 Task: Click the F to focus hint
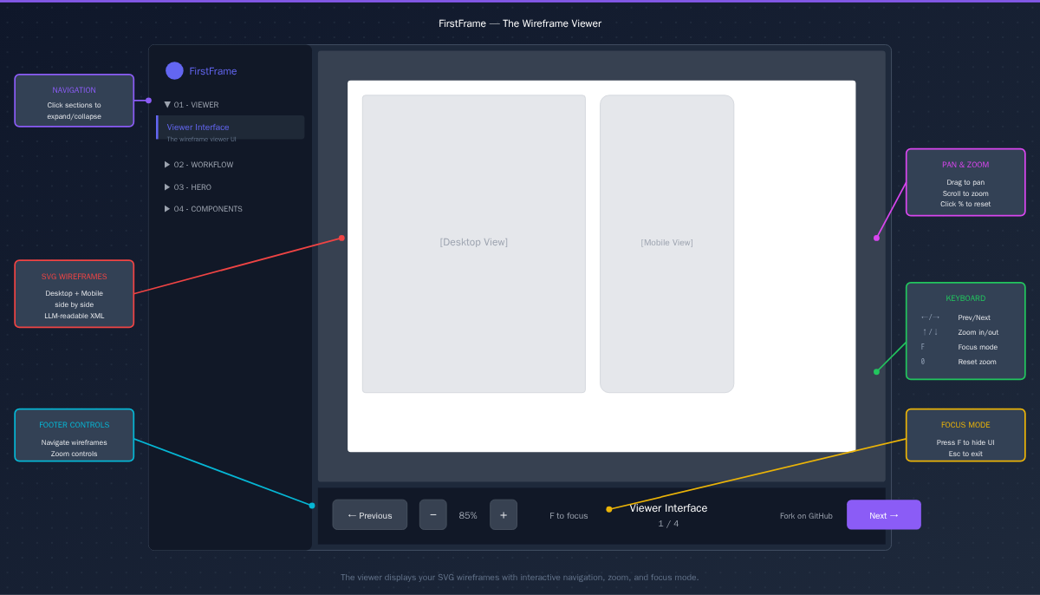(569, 516)
